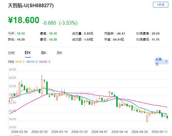Click the 均线 moving average legend label

click(11, 62)
